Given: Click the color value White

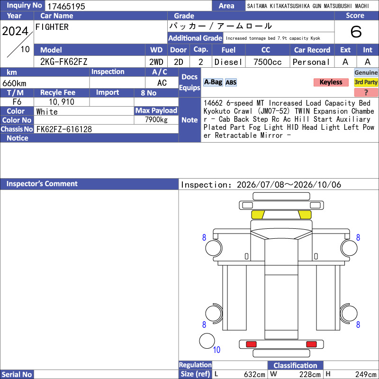Looking at the screenshot, I should pos(47,112).
